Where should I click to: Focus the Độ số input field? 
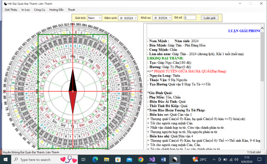tap(190, 18)
